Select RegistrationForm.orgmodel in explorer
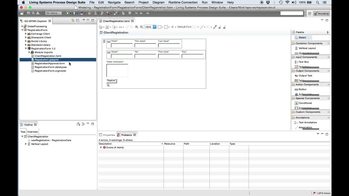The height and width of the screenshot is (196, 349). (50, 71)
